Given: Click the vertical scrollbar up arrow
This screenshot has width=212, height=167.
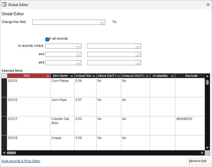Looking at the screenshot, I should (x=207, y=76).
